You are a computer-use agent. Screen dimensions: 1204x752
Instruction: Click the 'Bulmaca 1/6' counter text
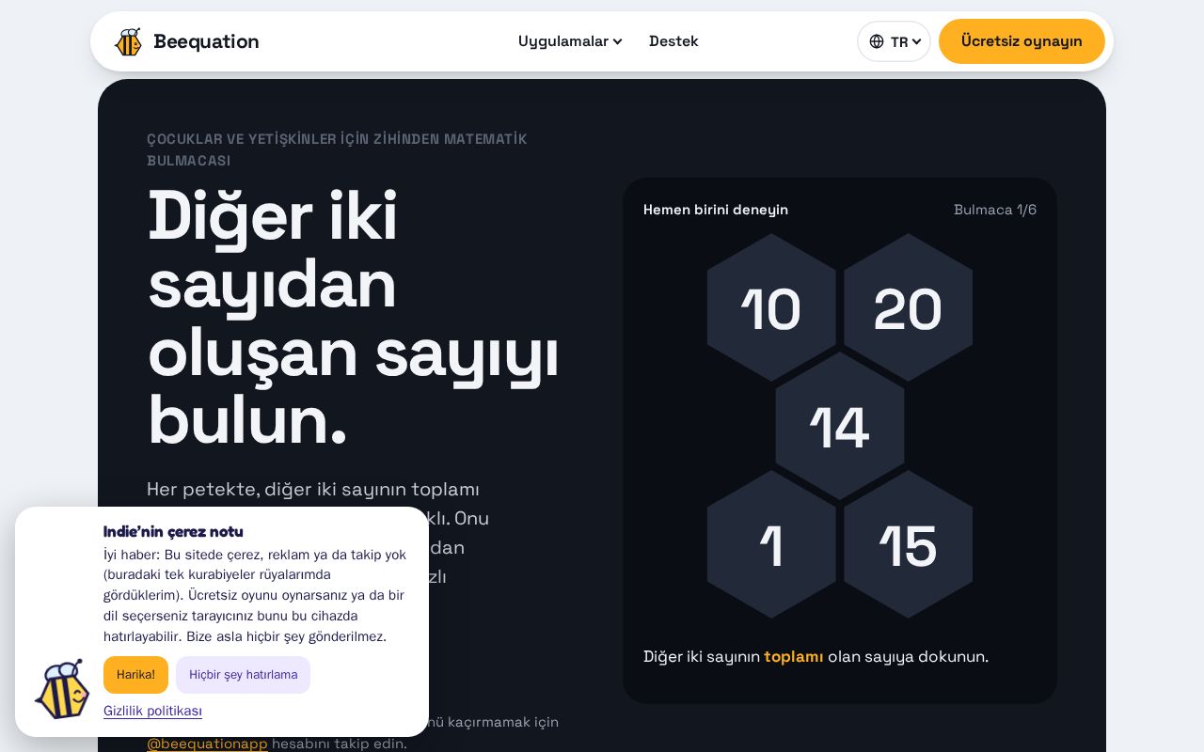[x=995, y=210]
